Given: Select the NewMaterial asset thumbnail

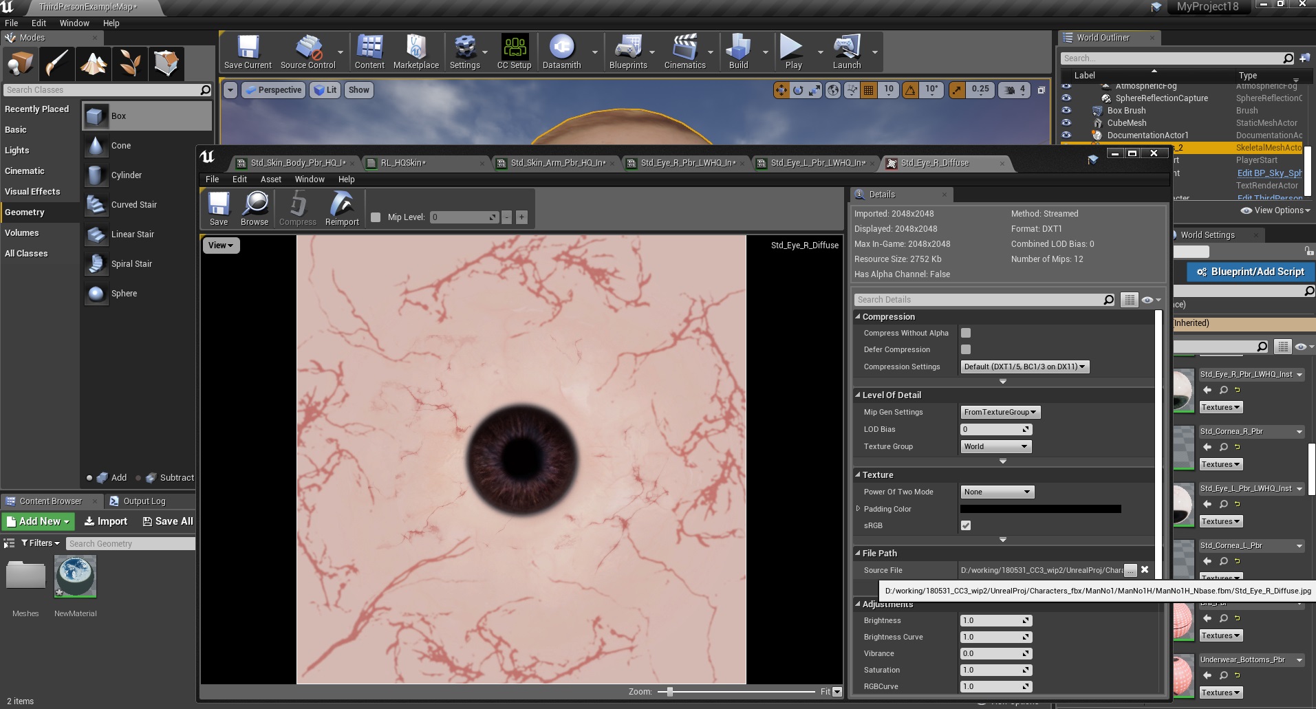Looking at the screenshot, I should point(75,577).
